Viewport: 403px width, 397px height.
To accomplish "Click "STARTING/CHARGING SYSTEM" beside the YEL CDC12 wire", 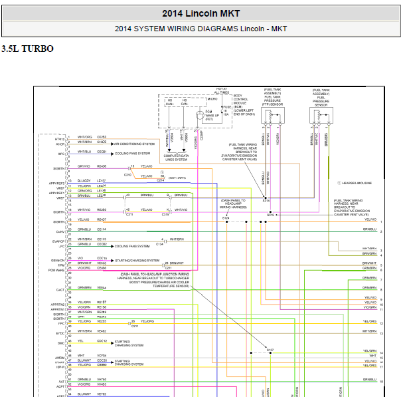I will 129,343.
